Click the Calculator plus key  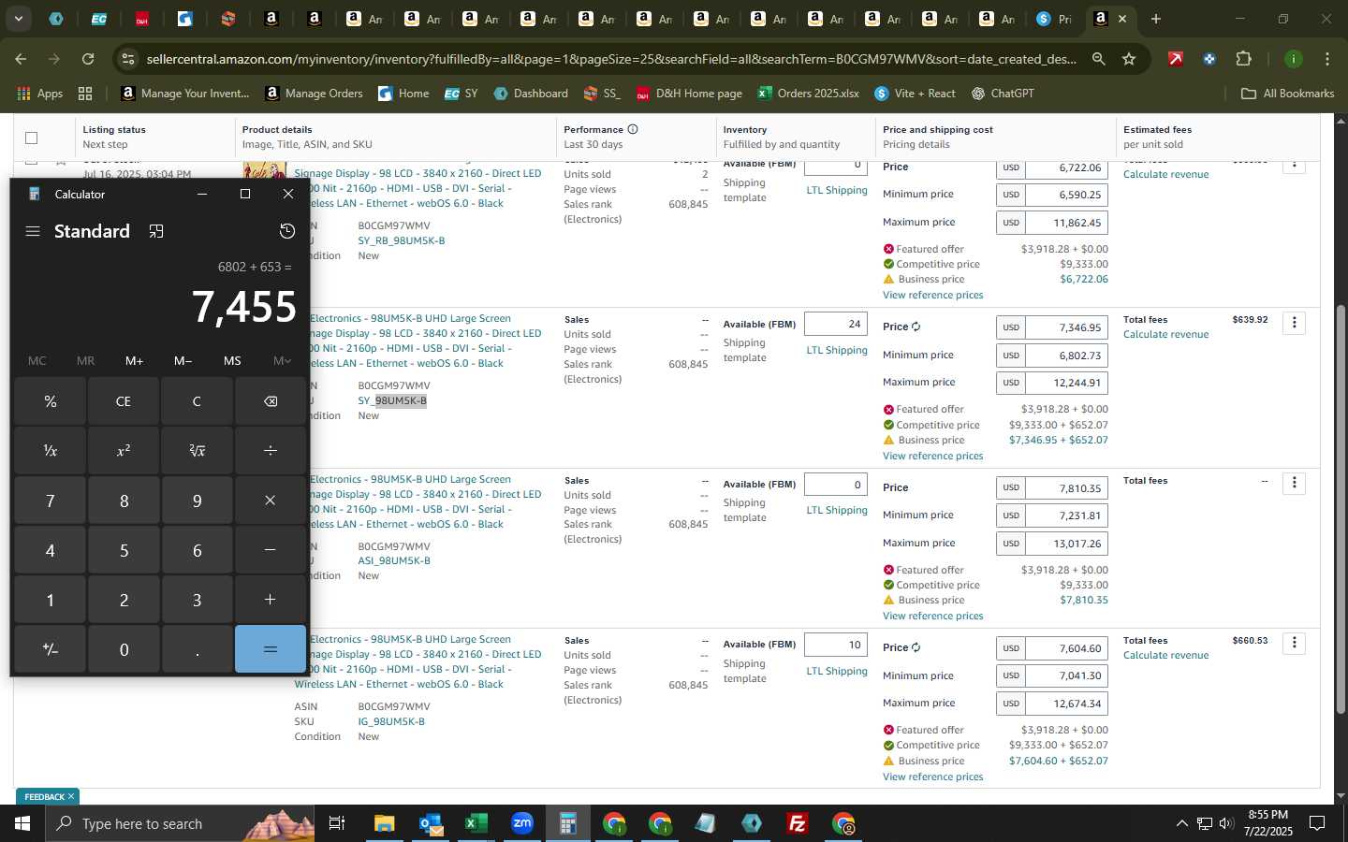pyautogui.click(x=271, y=600)
